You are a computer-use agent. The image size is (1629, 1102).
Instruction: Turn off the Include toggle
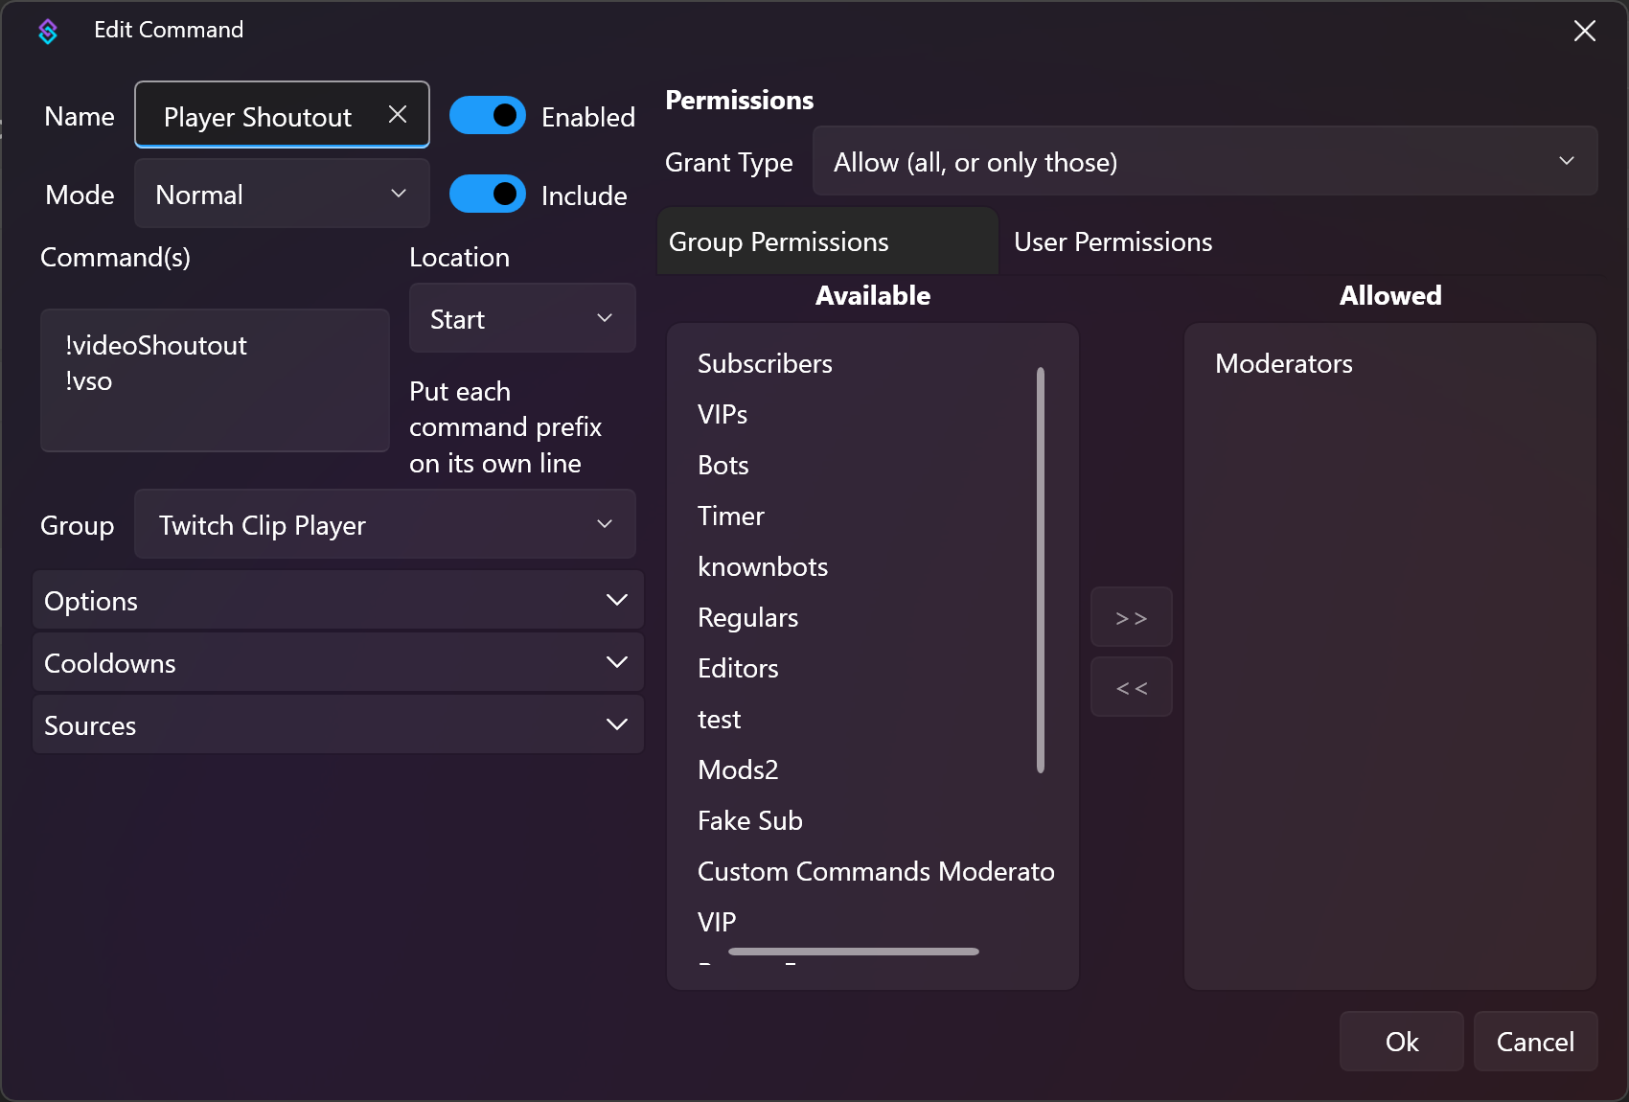point(488,194)
